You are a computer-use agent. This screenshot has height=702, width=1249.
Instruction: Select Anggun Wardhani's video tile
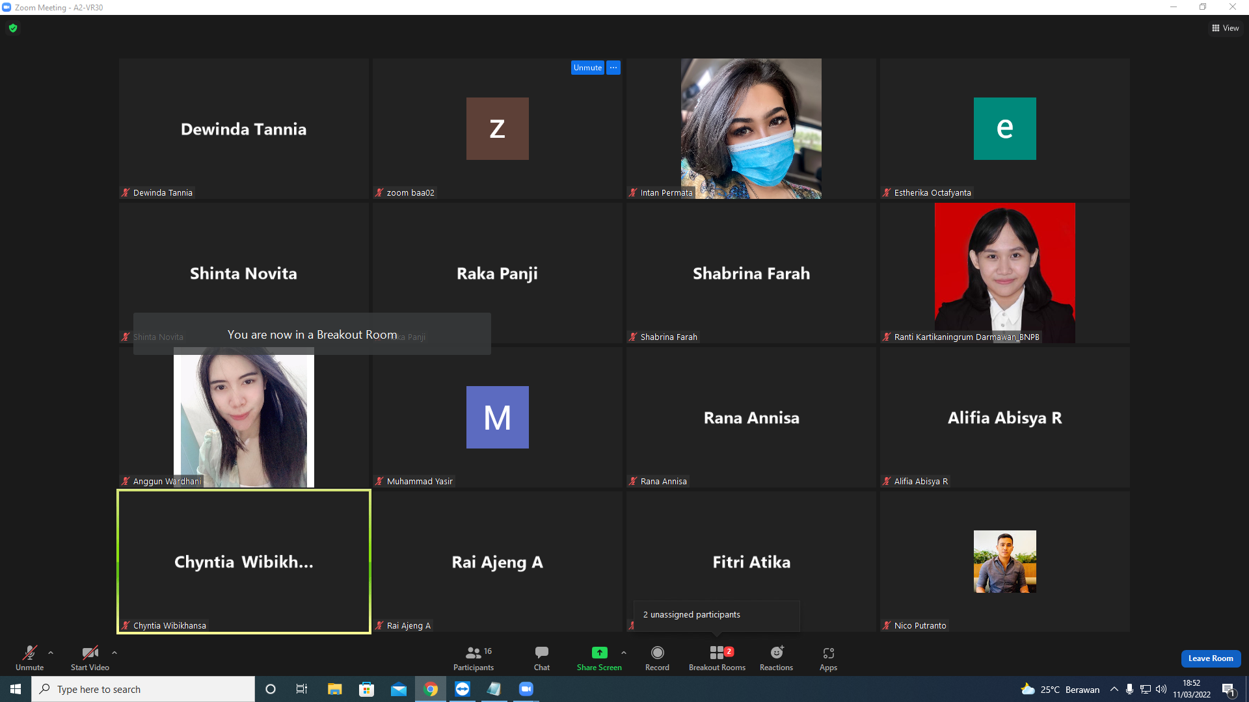pyautogui.click(x=244, y=417)
